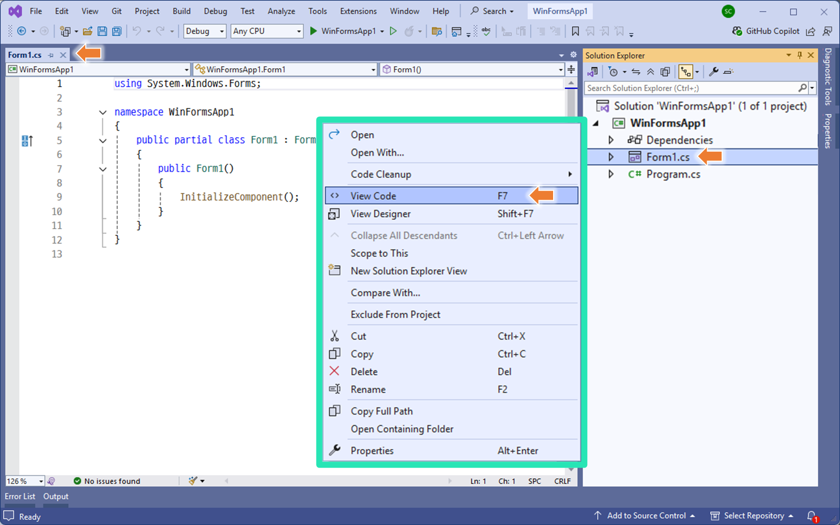
Task: Toggle a bookmark with bookmark icon
Action: pyautogui.click(x=575, y=31)
